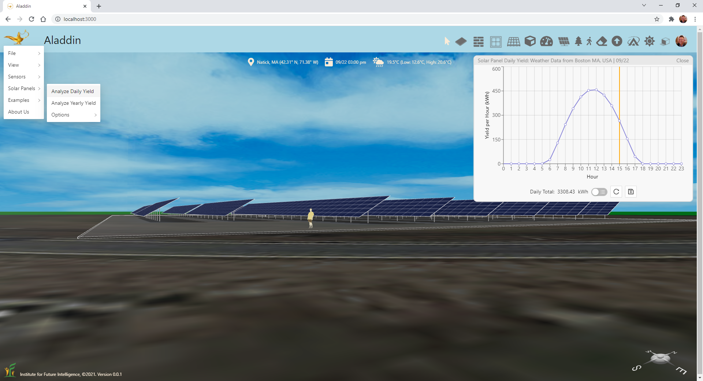
Task: Select the cuboid tool
Action: pos(530,41)
